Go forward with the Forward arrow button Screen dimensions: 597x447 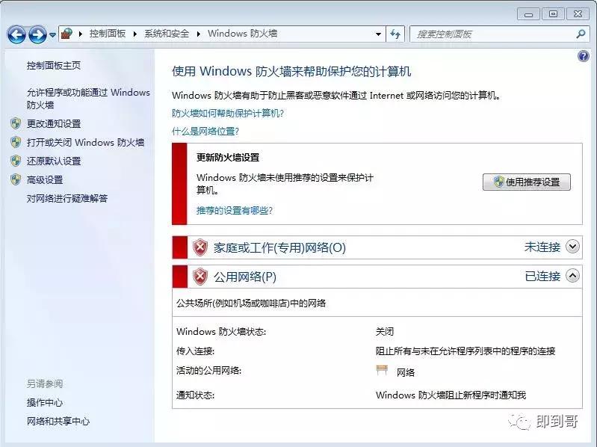(x=37, y=34)
